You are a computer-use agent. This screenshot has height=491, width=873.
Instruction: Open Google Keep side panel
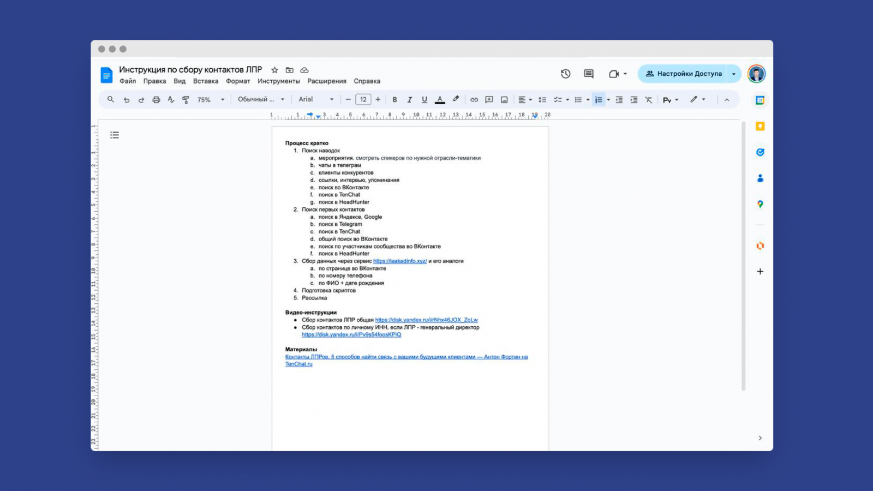click(x=760, y=127)
